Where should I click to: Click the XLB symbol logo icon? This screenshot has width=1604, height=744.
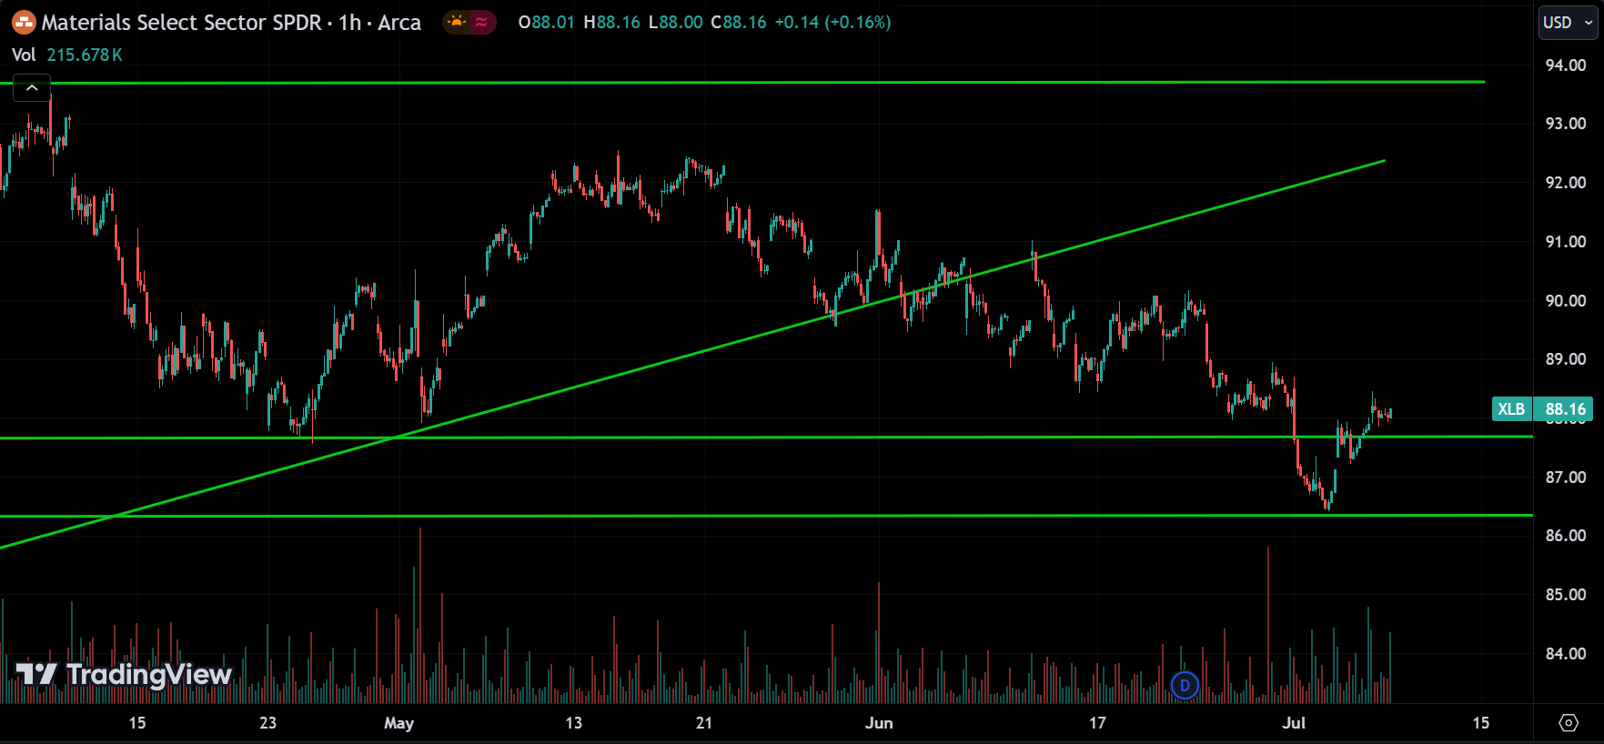point(24,23)
